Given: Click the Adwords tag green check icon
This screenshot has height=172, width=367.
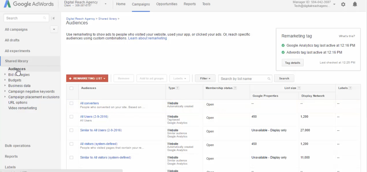Looking at the screenshot, I should pos(283,53).
